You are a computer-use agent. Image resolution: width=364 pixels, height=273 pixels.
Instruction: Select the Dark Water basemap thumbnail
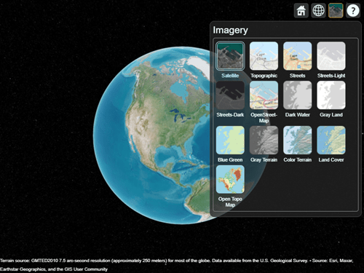click(x=298, y=95)
